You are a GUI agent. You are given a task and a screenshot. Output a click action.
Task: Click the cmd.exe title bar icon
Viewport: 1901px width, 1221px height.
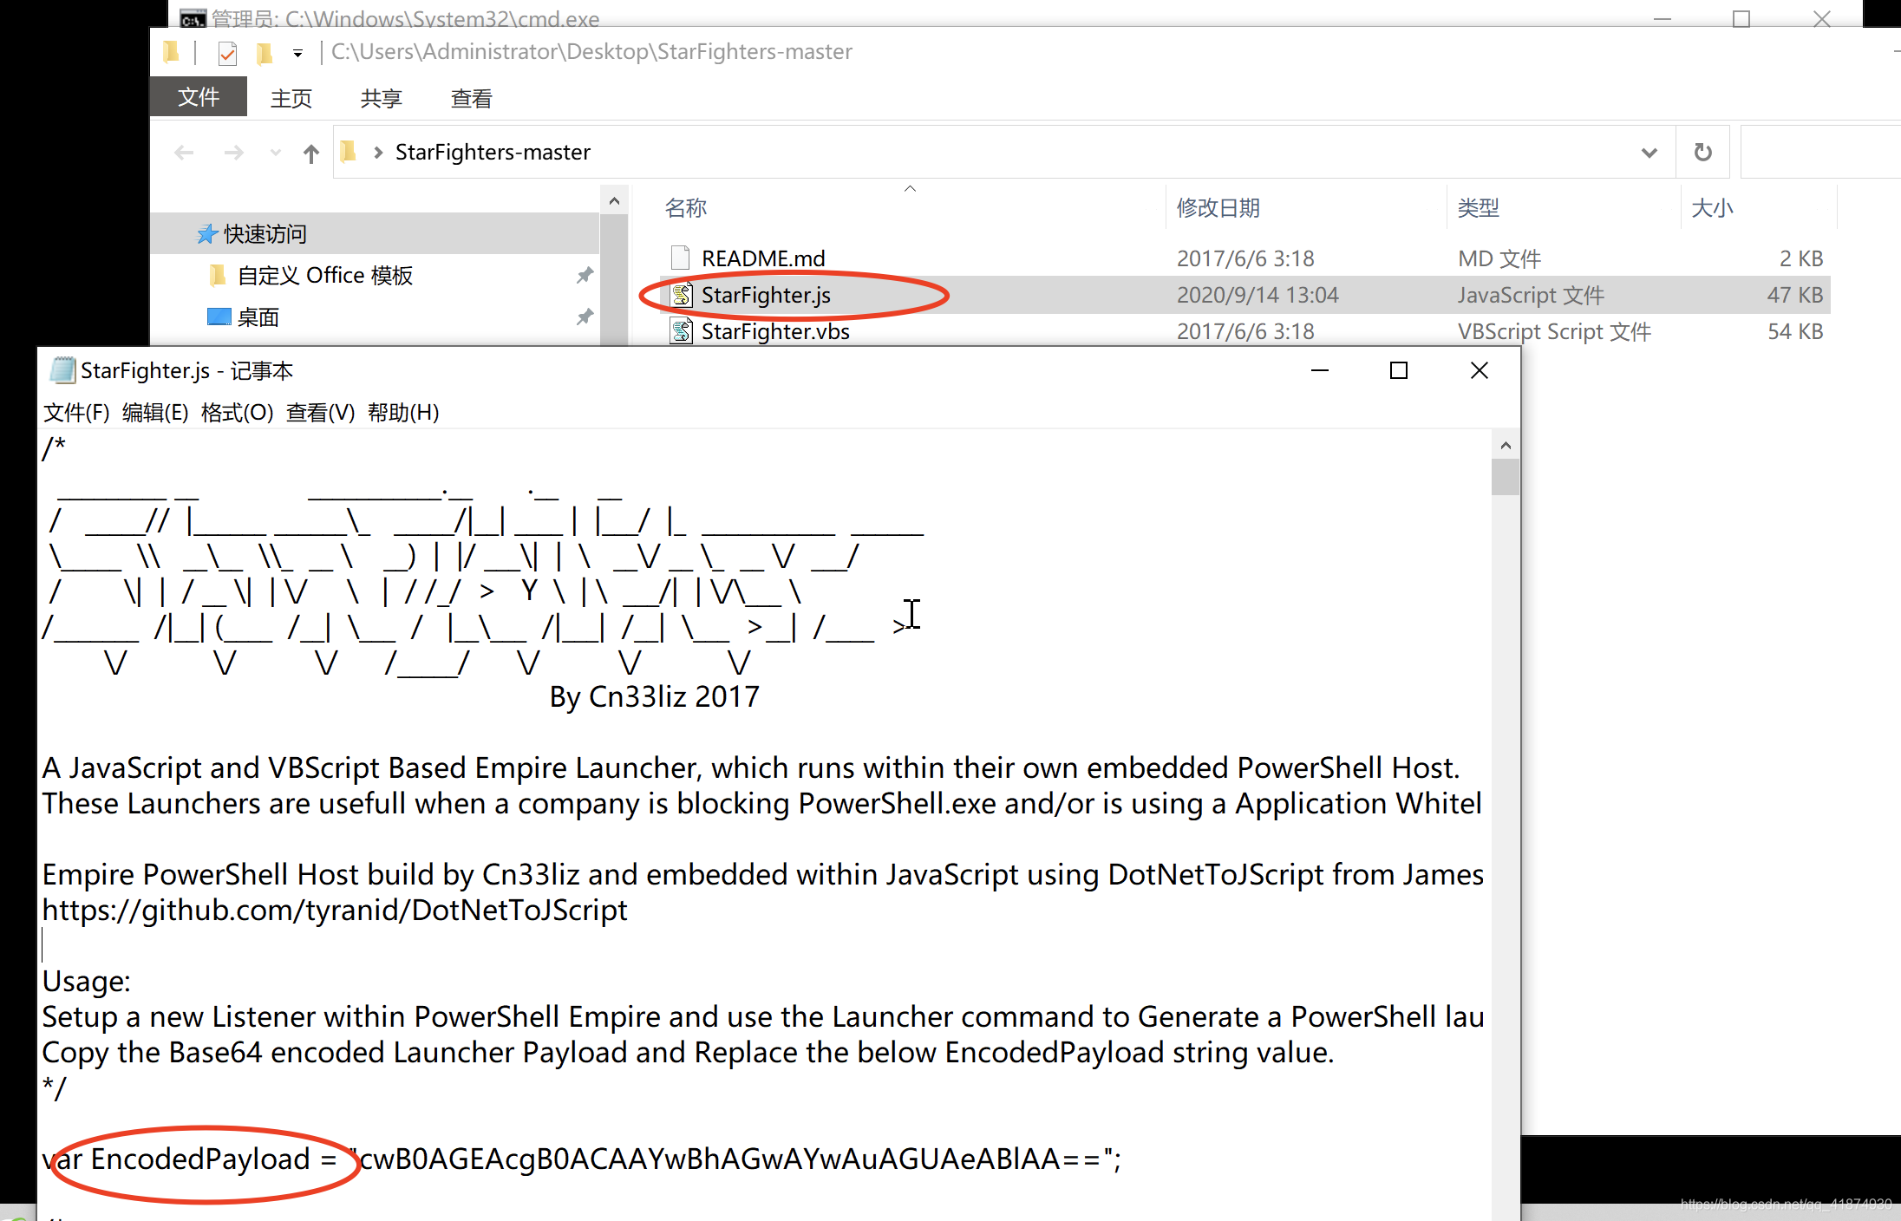click(x=193, y=18)
